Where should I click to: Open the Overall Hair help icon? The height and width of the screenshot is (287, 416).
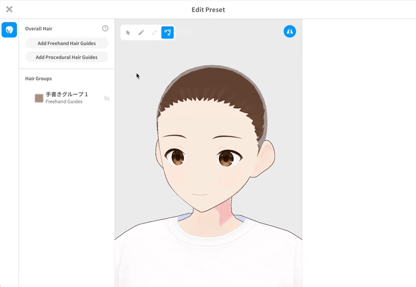[x=106, y=29]
